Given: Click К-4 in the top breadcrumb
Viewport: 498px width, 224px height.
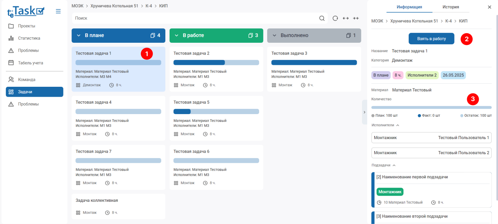Looking at the screenshot, I should tap(149, 6).
